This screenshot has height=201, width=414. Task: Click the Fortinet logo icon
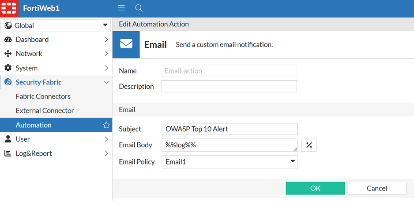[x=9, y=8]
